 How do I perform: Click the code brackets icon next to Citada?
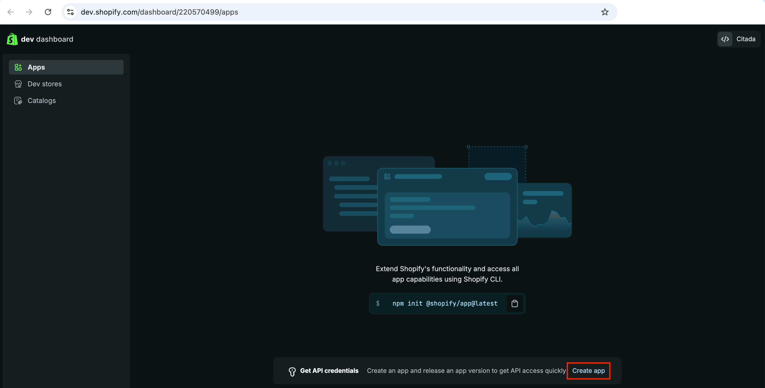pos(725,39)
